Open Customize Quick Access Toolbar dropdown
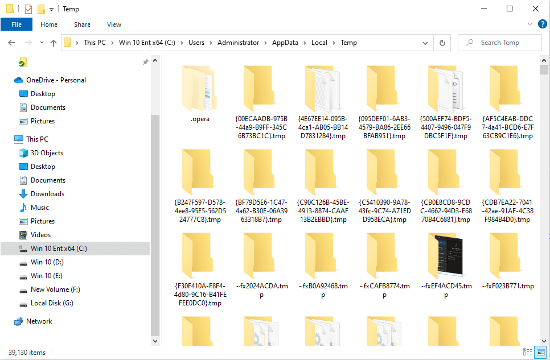Viewport: 550px width, 360px height. 51,10
